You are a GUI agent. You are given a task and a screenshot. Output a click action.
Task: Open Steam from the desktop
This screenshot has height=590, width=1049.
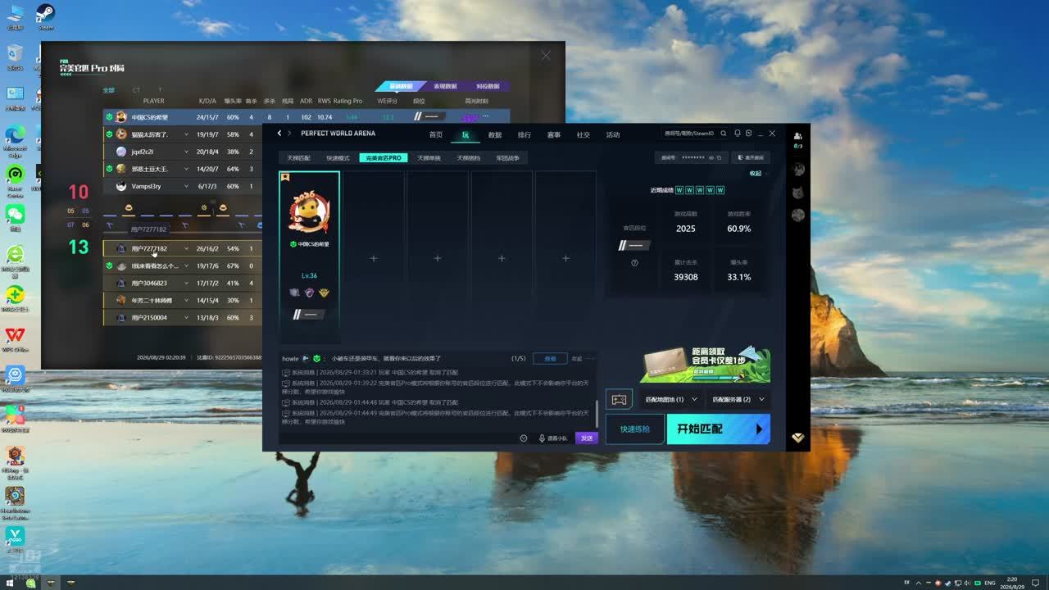coord(45,16)
